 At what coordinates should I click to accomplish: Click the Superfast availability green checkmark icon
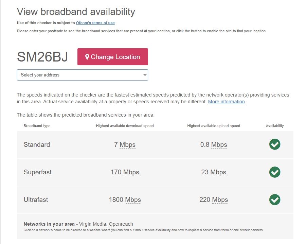click(x=275, y=172)
